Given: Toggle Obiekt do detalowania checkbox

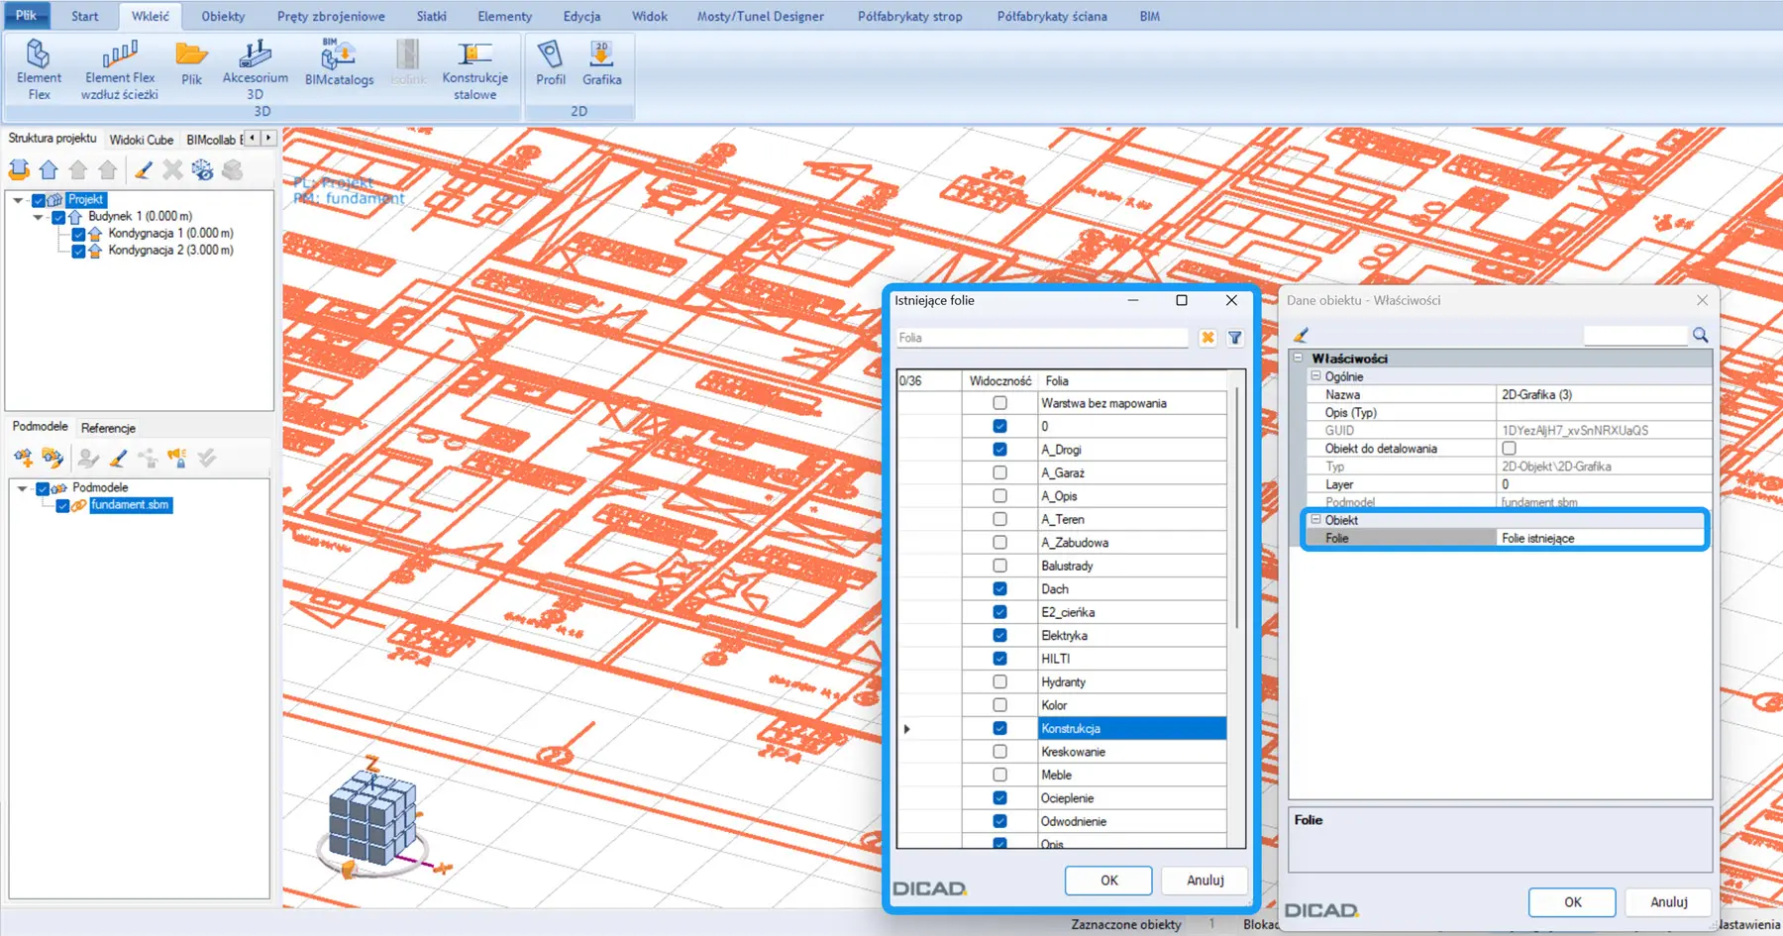Looking at the screenshot, I should click(1509, 449).
